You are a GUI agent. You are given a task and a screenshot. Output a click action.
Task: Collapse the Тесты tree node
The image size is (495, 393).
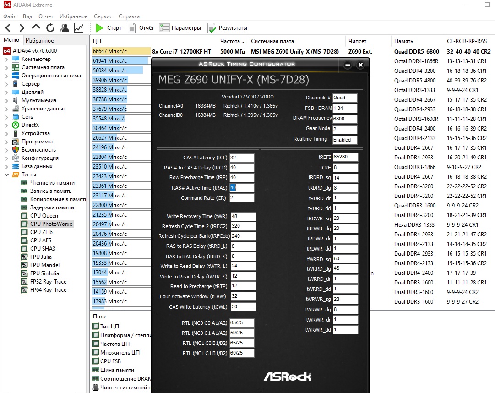click(6, 175)
